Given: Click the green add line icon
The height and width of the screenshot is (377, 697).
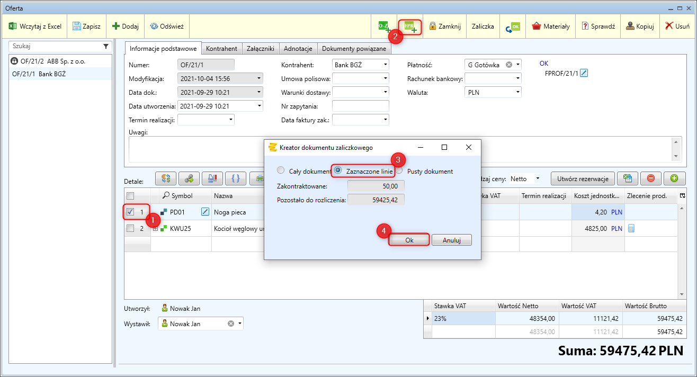Looking at the screenshot, I should tap(674, 178).
